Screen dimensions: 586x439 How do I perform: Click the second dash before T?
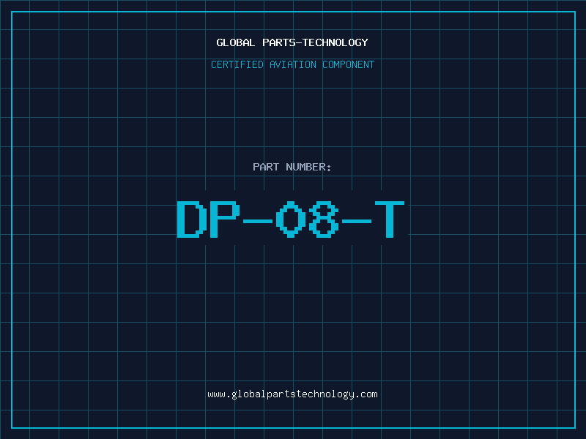coord(357,222)
